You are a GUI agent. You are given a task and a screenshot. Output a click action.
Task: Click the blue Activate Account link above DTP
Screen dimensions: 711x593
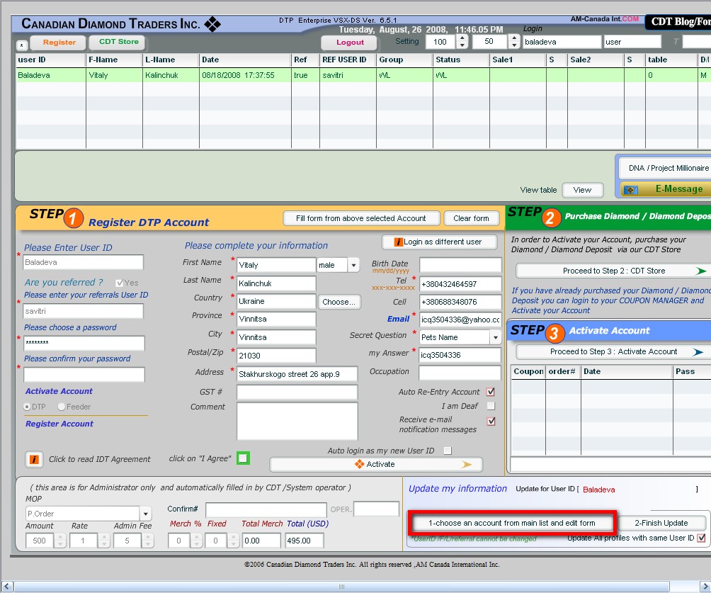[59, 391]
